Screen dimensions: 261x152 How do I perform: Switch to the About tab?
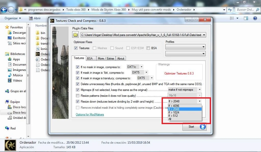coord(121,58)
